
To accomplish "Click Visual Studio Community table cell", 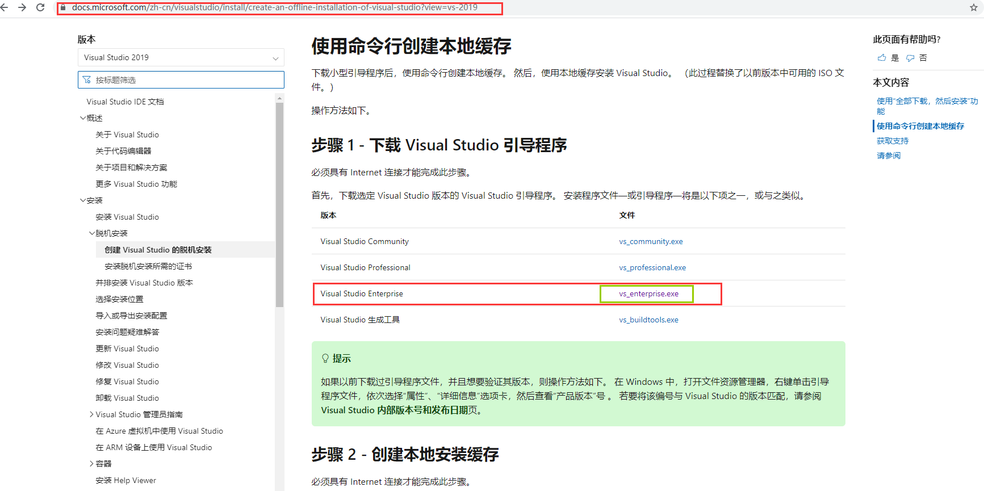I will 365,241.
